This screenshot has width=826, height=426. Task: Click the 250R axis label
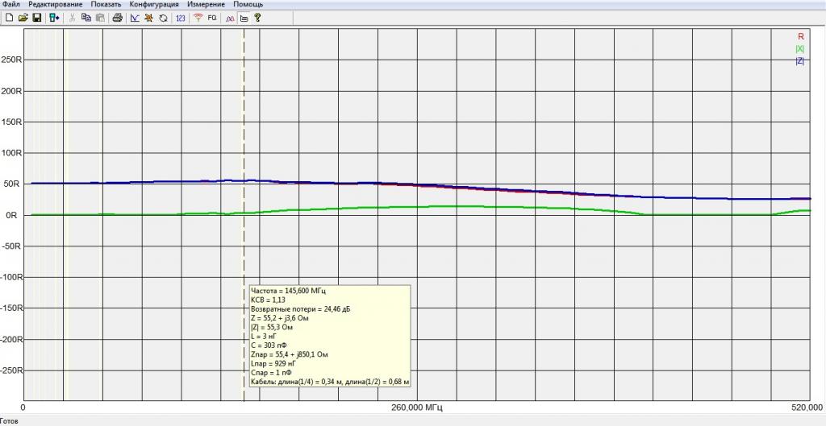click(11, 60)
